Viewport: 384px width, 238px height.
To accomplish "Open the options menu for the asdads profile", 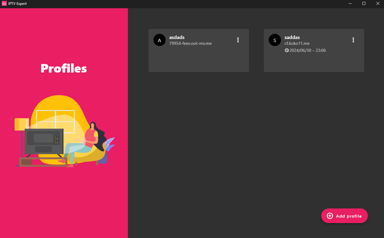I will point(238,40).
